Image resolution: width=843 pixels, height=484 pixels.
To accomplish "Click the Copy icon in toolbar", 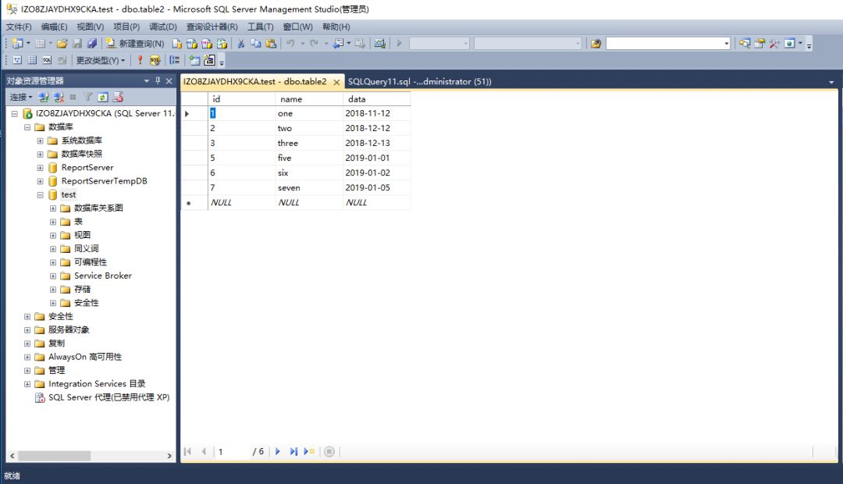I will point(256,44).
